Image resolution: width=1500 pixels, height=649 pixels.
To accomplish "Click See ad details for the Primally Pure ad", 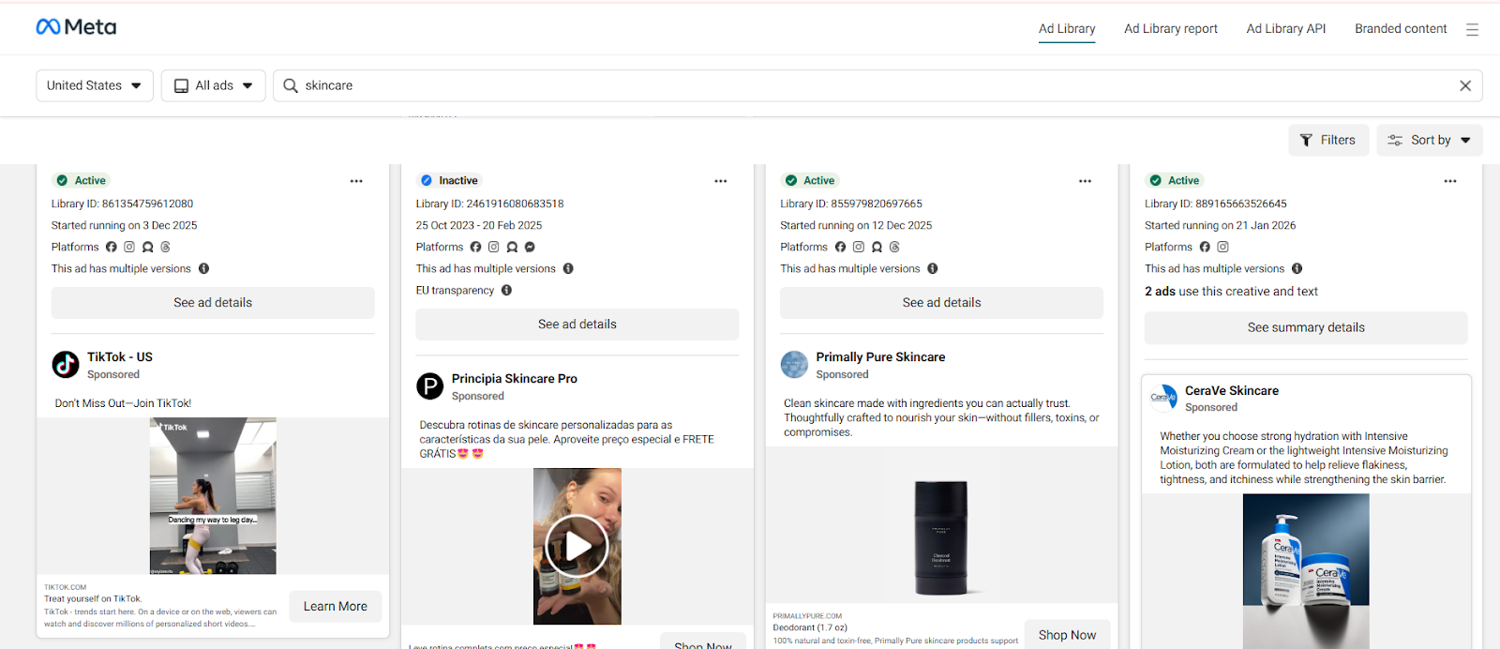I will 941,303.
